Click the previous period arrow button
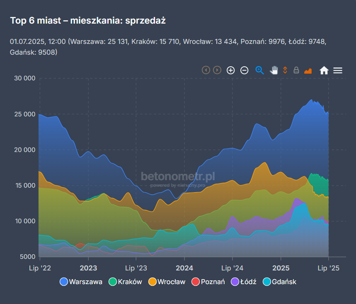Screen dimensions: 356x304 click(206, 70)
